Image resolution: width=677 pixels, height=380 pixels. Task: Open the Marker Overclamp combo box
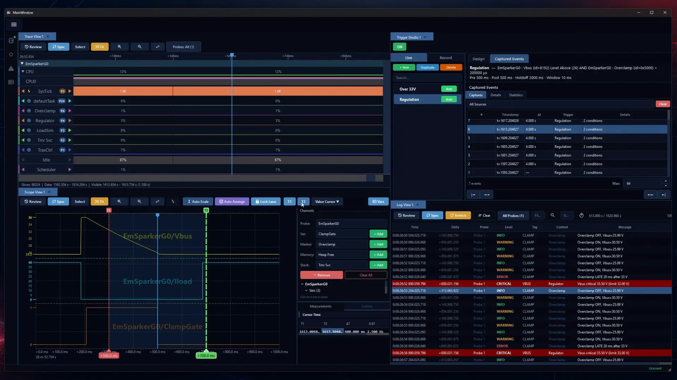[342, 244]
